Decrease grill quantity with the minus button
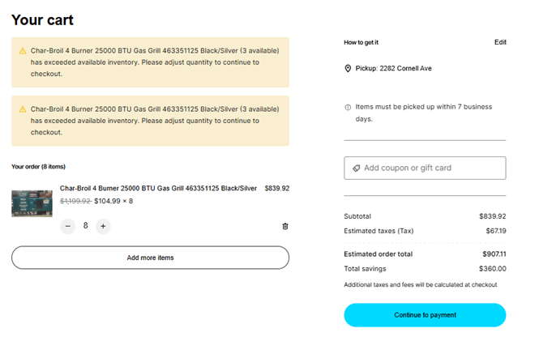Screen dimensions: 539x341 tap(68, 226)
